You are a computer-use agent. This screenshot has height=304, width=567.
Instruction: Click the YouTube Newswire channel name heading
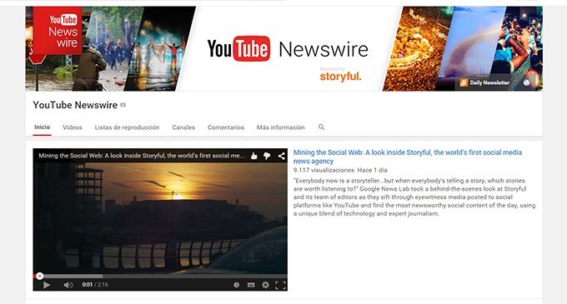[x=75, y=105]
